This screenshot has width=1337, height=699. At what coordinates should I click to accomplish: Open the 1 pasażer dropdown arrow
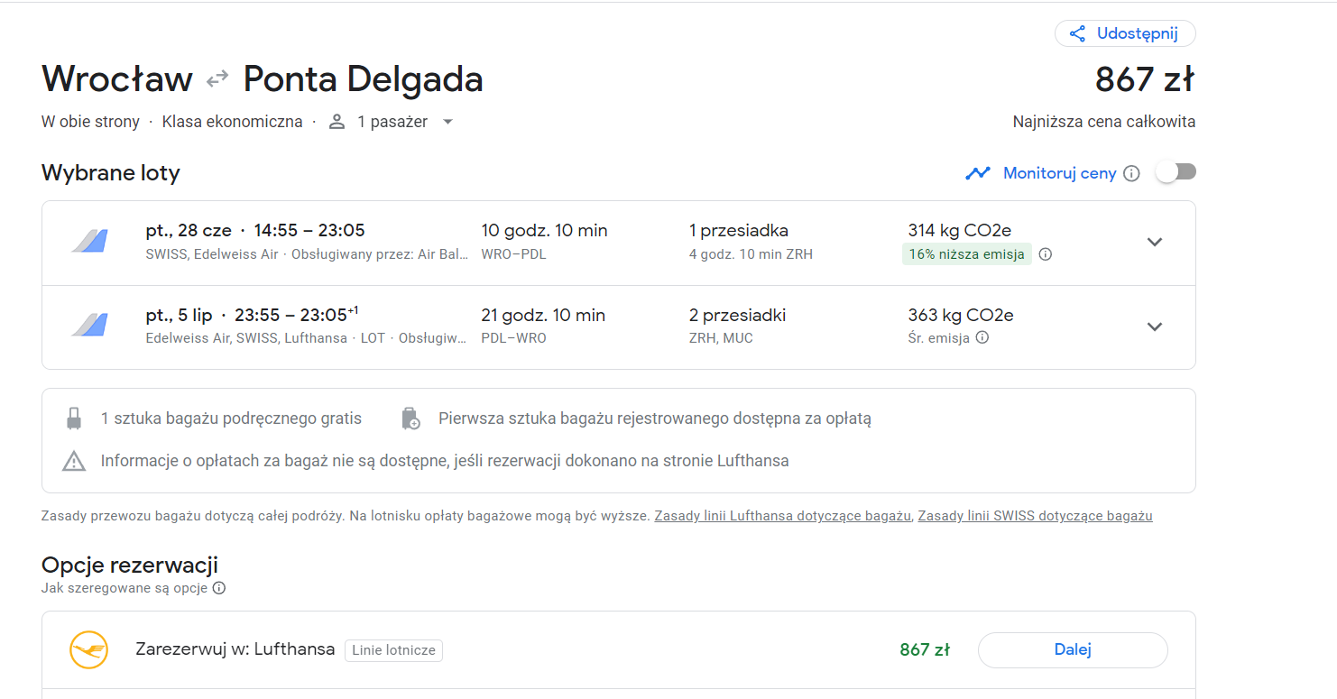[x=447, y=122]
